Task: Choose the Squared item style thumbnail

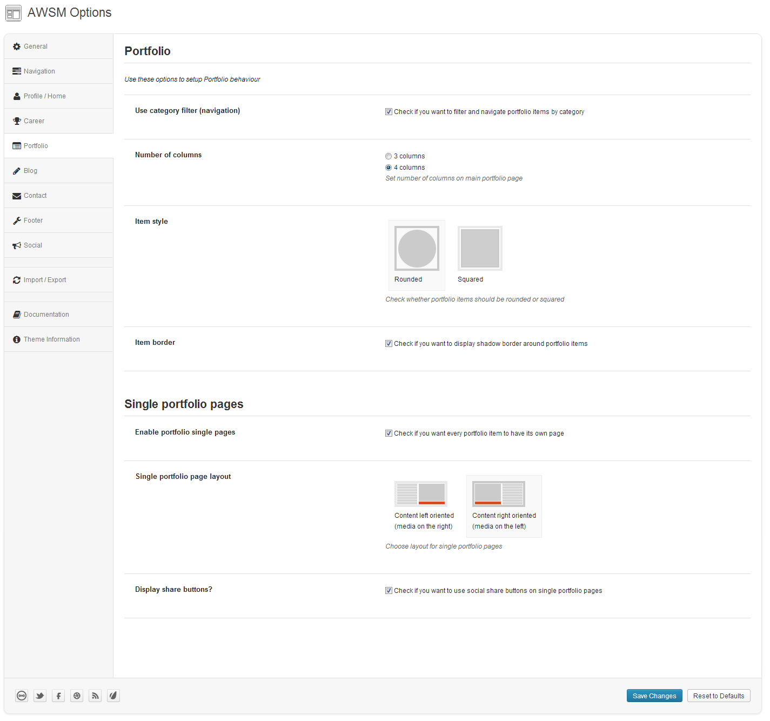Action: (x=480, y=248)
